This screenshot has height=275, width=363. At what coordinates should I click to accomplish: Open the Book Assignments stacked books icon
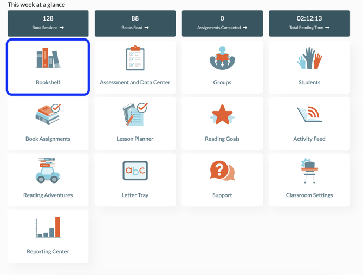[x=48, y=115]
